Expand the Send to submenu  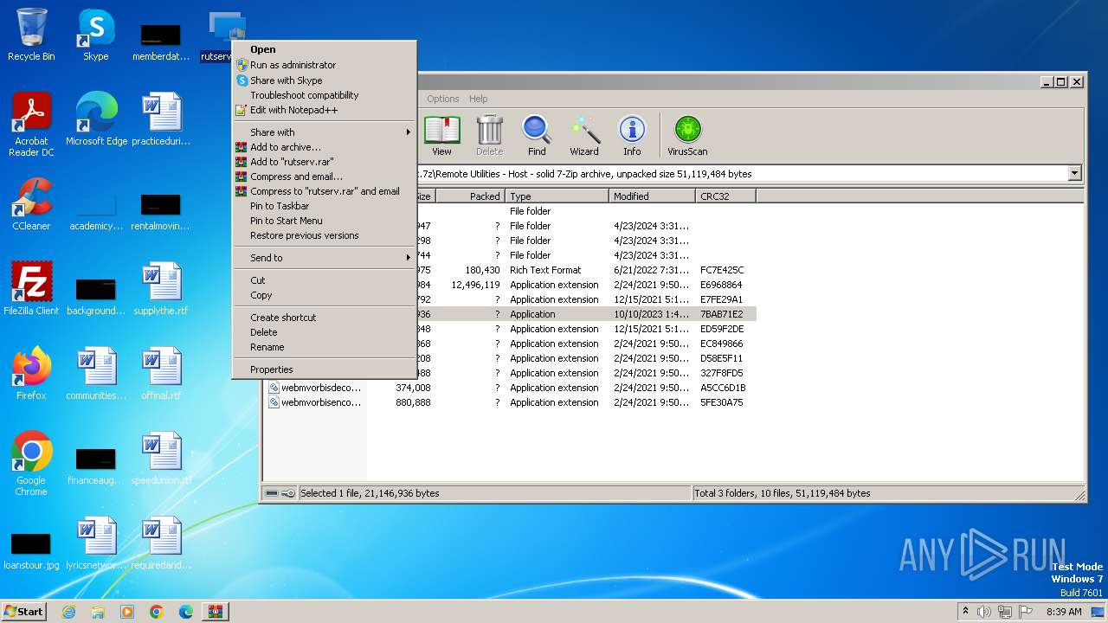point(325,258)
